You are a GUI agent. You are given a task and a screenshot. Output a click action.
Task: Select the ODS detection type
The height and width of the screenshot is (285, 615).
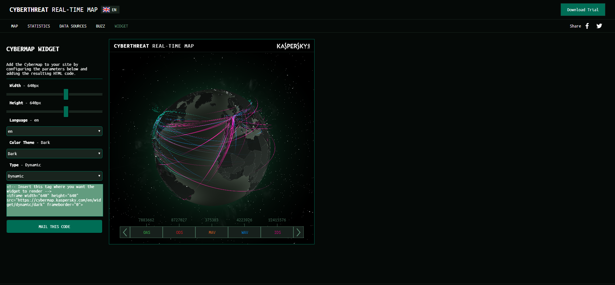coord(179,232)
